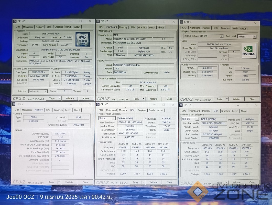Open the Graphics tab in the Slot #3 SPD window
The image size is (272, 205).
click(x=225, y=111)
